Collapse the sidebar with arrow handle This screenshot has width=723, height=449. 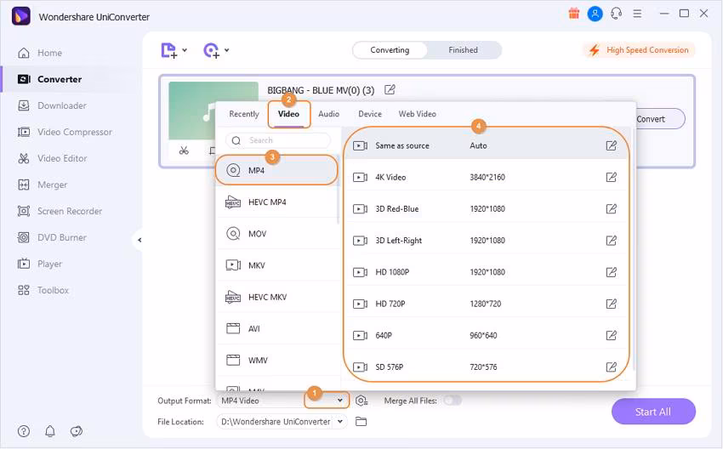[139, 240]
